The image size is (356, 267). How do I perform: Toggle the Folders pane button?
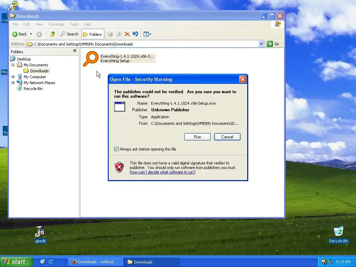tap(92, 34)
